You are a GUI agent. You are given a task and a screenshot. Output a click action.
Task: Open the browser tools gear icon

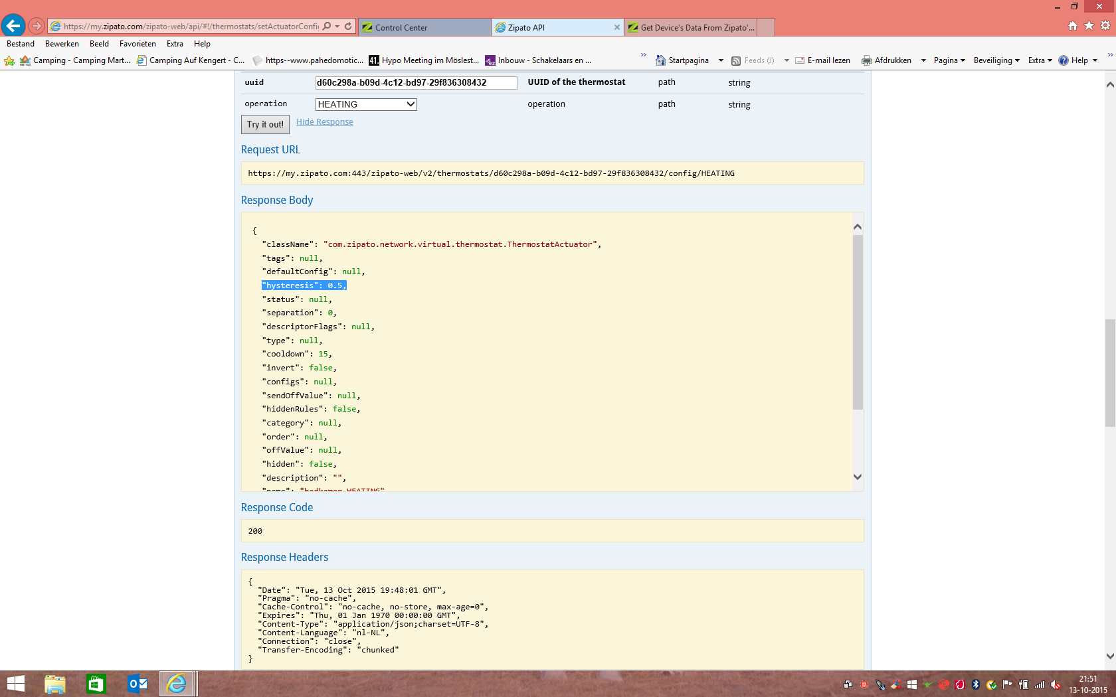1105,26
